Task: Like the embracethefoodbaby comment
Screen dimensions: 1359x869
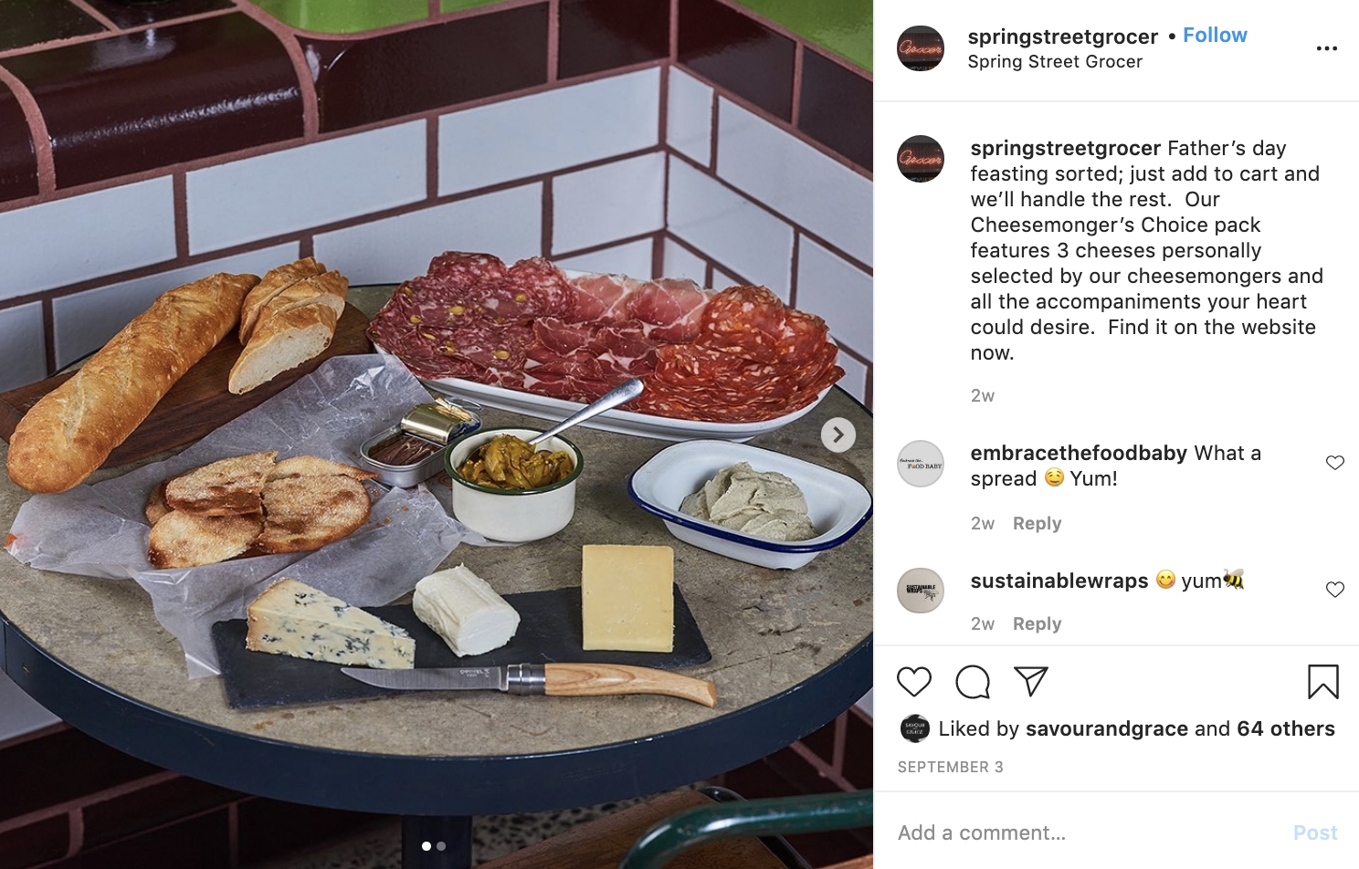Action: coord(1334,463)
